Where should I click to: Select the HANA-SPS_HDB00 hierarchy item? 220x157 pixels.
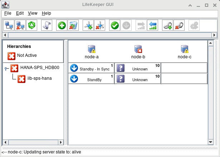(x=40, y=68)
